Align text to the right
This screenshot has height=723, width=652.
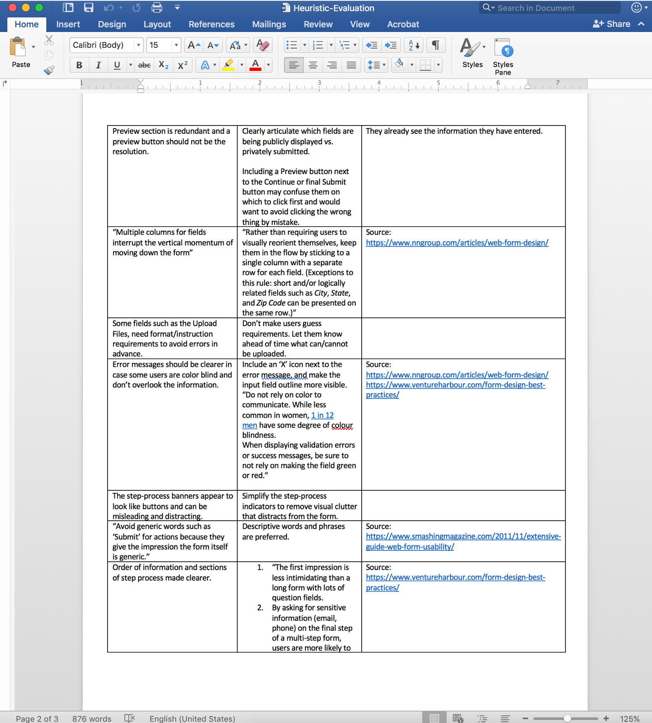[x=332, y=65]
